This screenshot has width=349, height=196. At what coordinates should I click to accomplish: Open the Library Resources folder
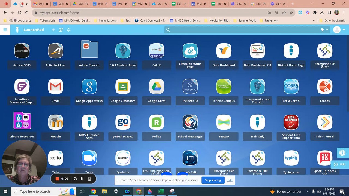pyautogui.click(x=22, y=121)
